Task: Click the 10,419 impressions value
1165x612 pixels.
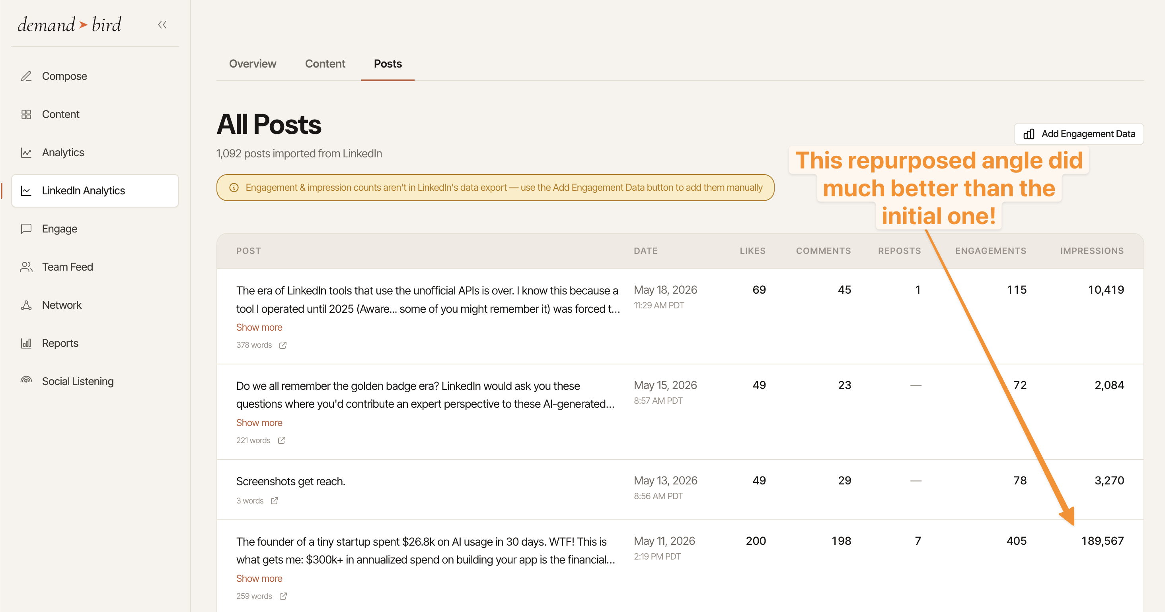Action: pyautogui.click(x=1106, y=290)
